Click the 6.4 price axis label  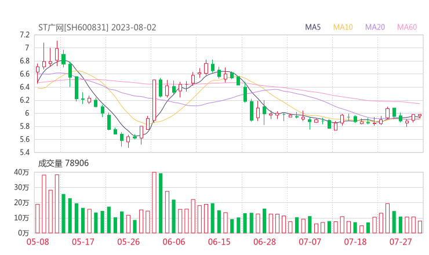tap(24, 88)
